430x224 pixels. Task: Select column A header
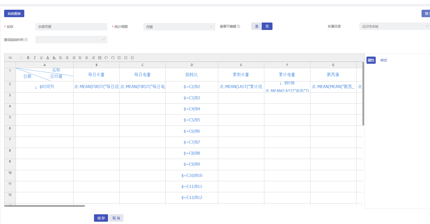(x=45, y=65)
